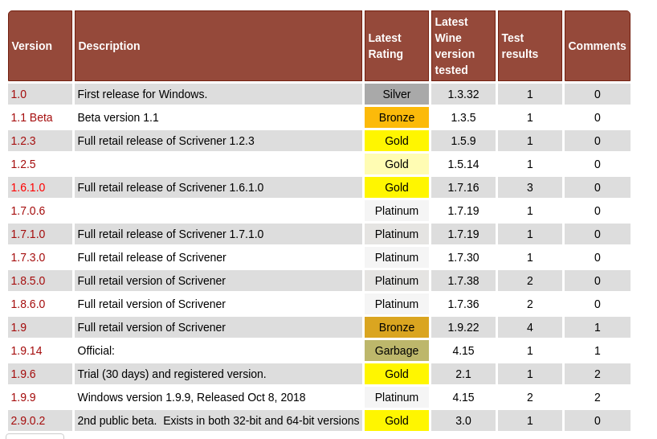Viewport: 657px width, 439px height.
Task: Click the Gold rating for version 2.9.0.2
Action: [x=397, y=421]
